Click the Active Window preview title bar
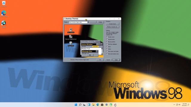This screenshot has width=191, height=107. coord(92,44)
